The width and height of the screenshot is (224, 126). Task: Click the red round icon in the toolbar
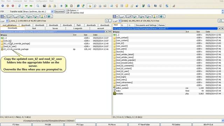[13, 6]
